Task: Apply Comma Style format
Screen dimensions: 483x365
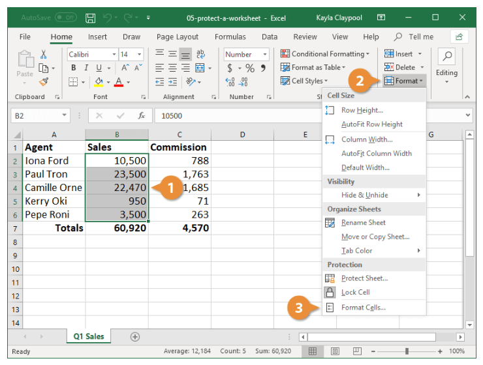Action: coord(264,68)
